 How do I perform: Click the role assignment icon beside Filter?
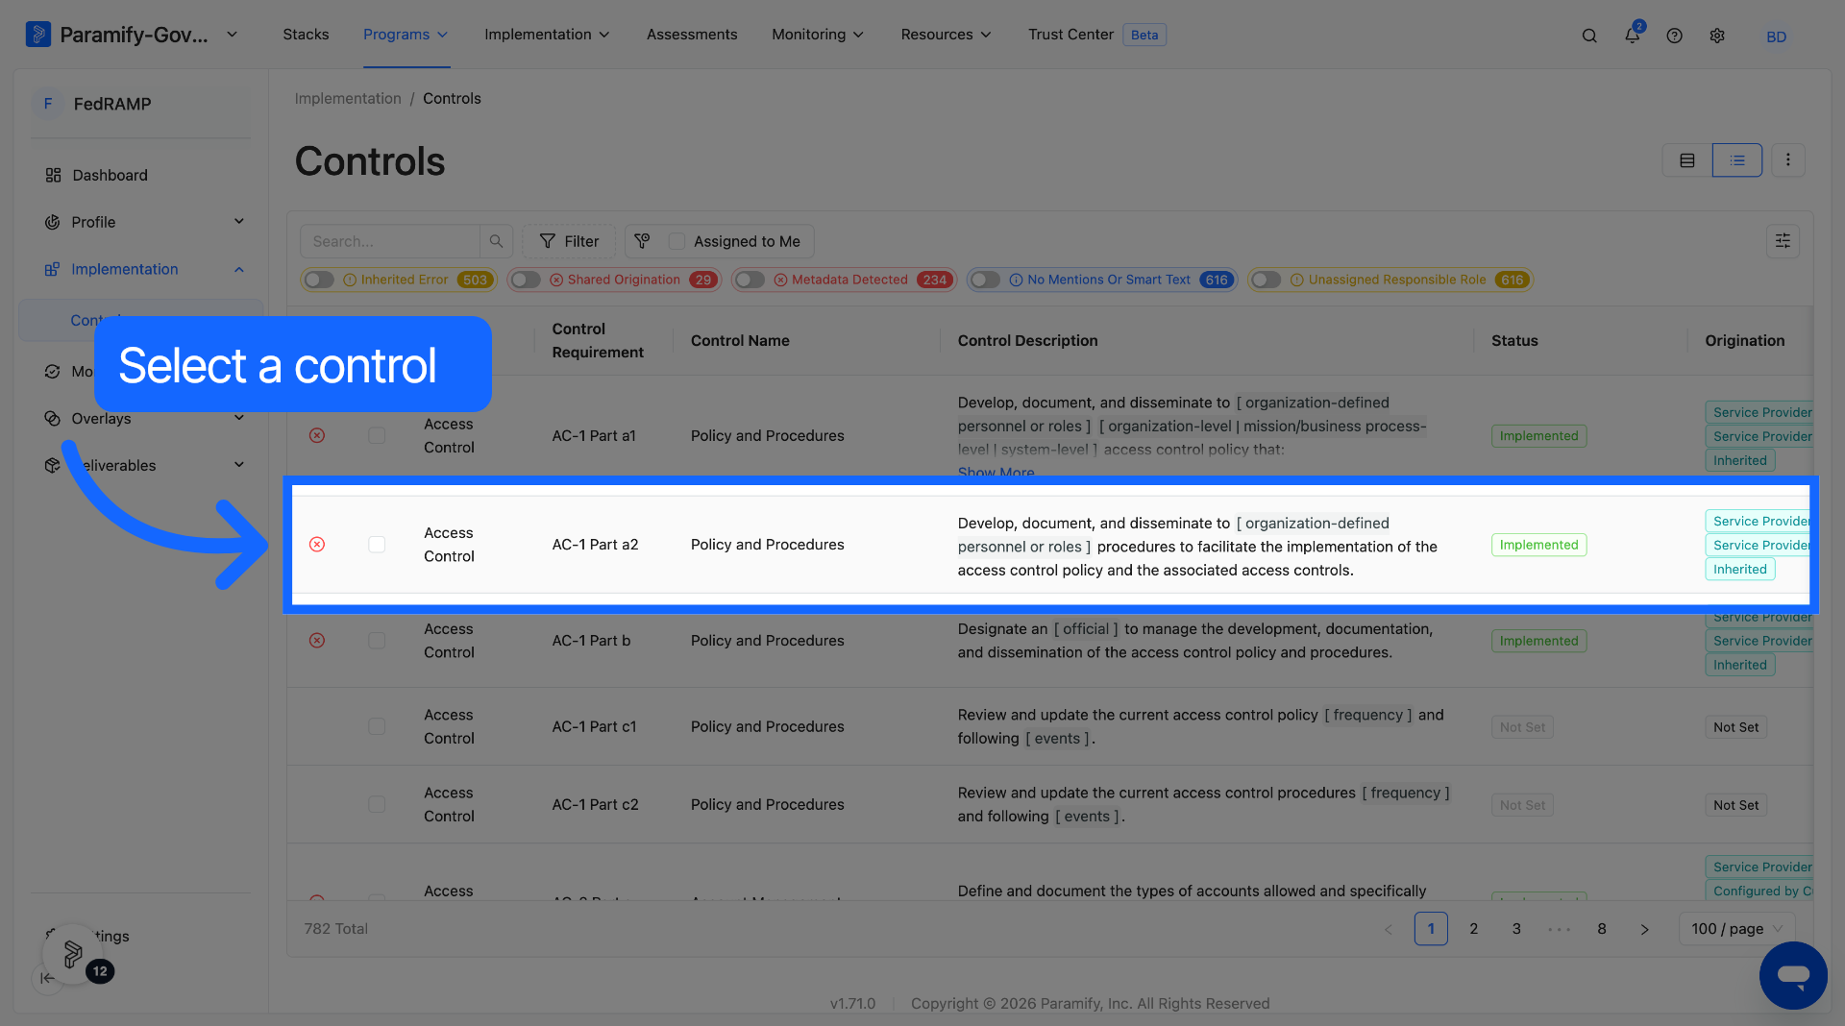click(642, 241)
